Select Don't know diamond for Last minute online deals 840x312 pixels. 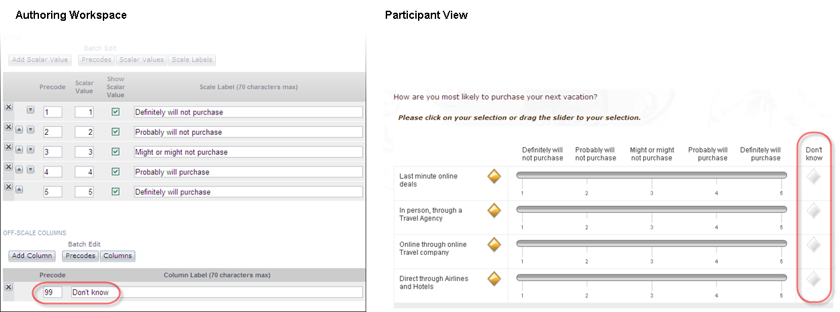click(x=814, y=177)
